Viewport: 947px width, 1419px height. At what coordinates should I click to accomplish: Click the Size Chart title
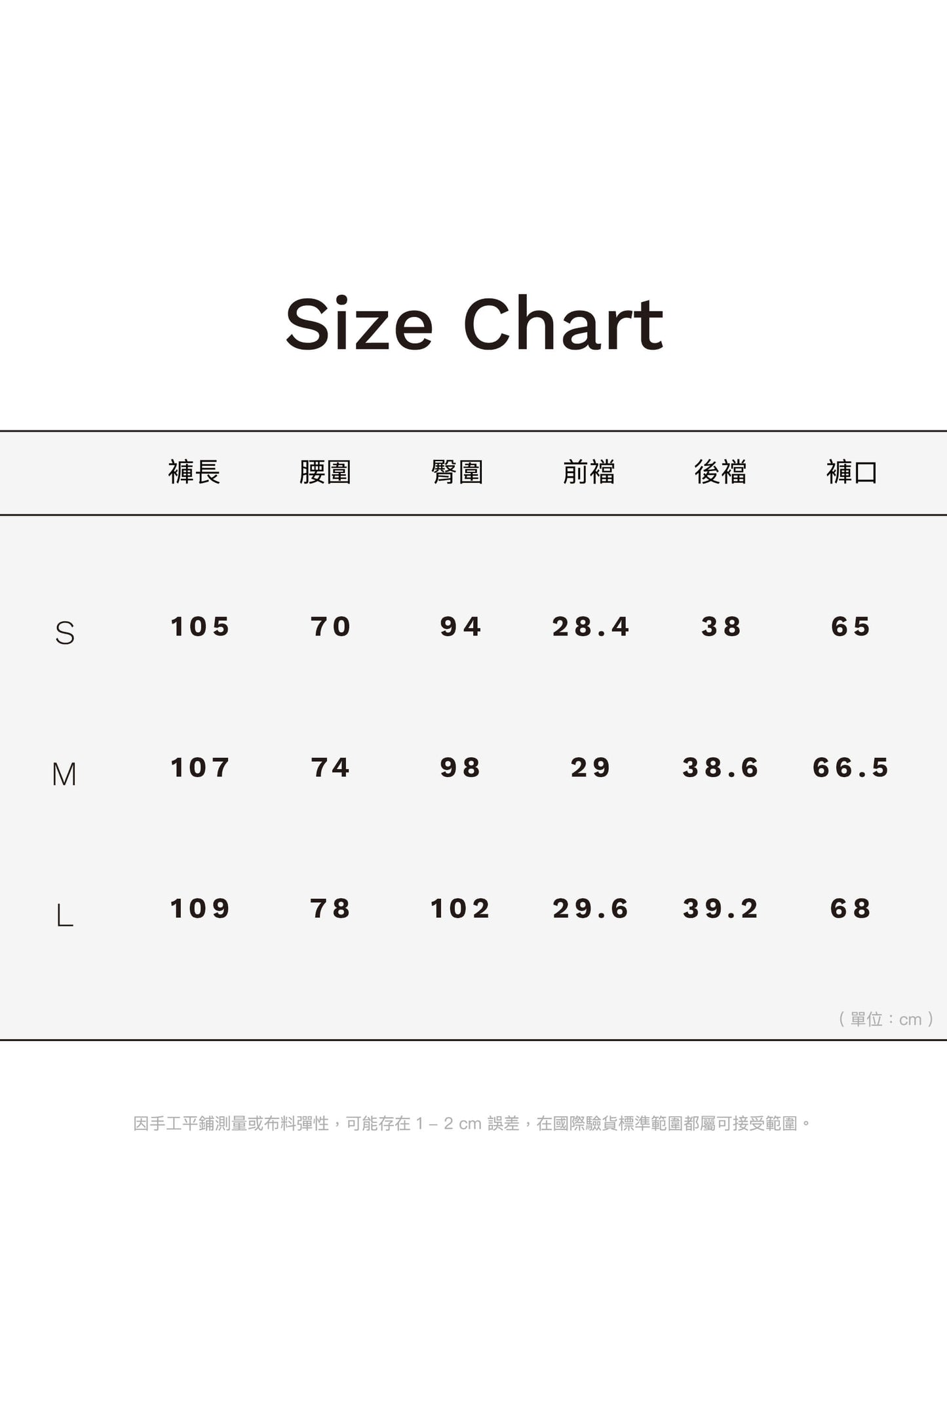pos(474,324)
